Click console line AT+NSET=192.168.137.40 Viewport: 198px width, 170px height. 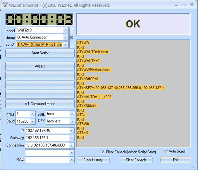[120, 88]
